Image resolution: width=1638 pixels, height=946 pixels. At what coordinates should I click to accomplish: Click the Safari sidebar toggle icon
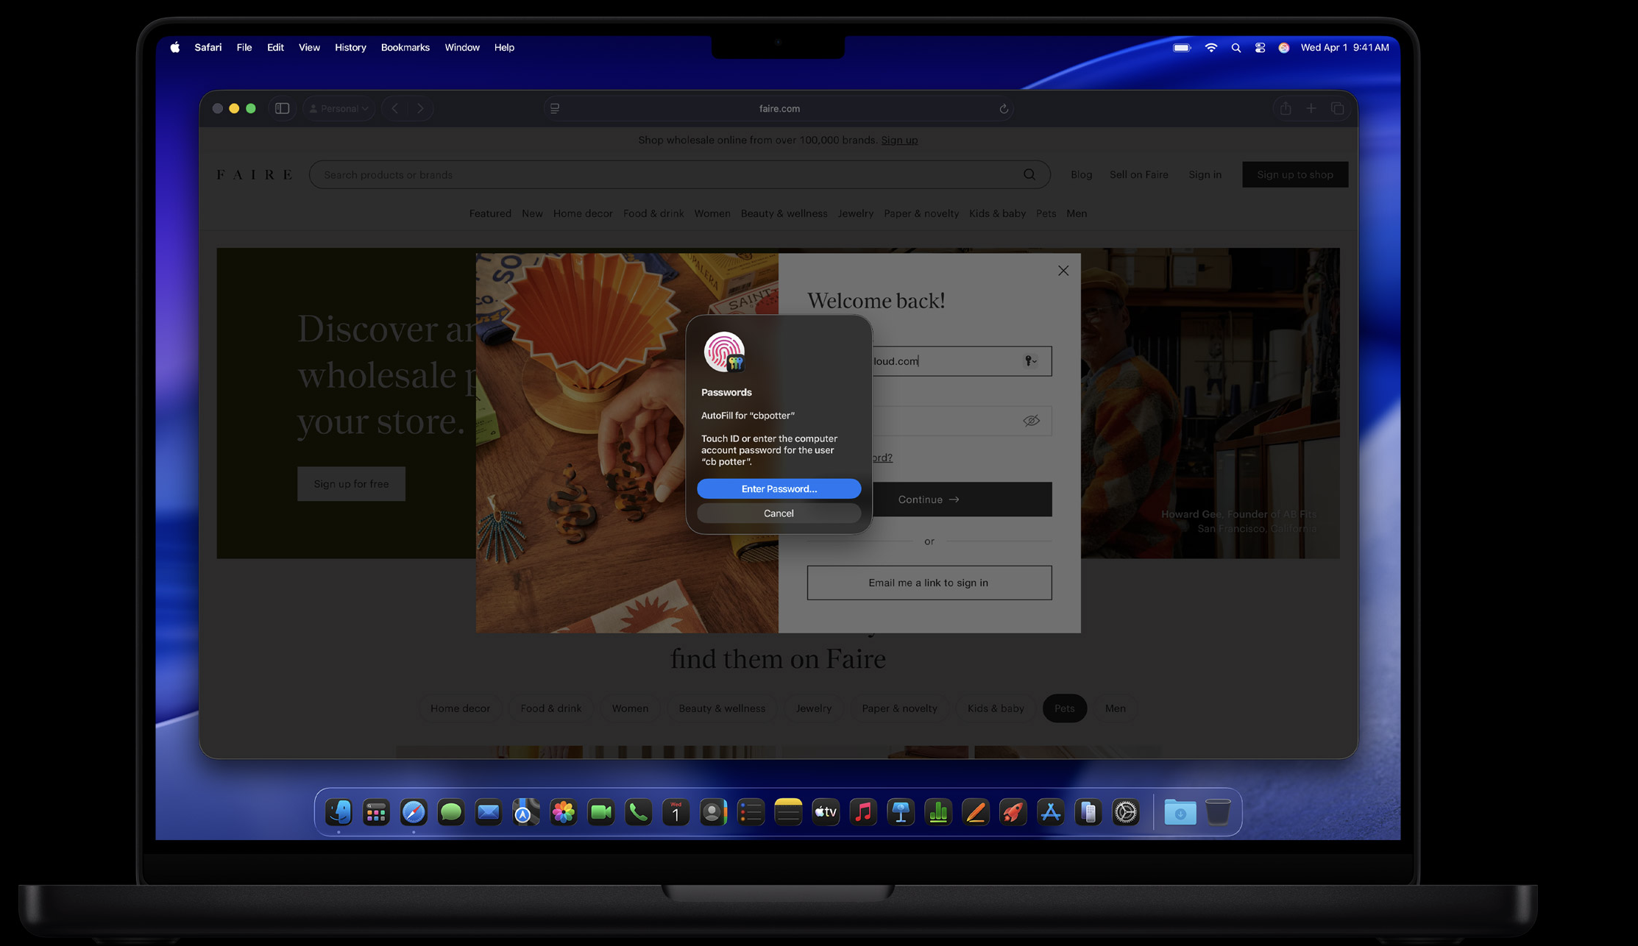(282, 108)
